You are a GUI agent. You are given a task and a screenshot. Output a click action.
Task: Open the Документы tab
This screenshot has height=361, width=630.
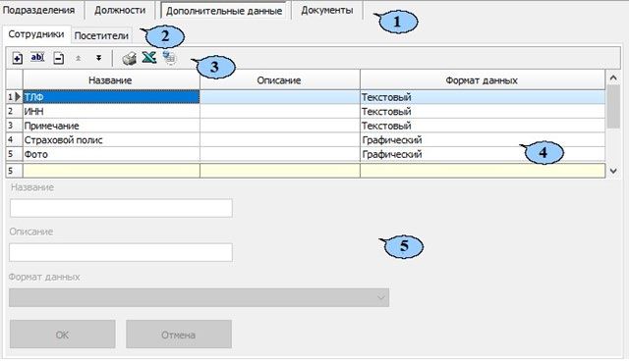327,10
